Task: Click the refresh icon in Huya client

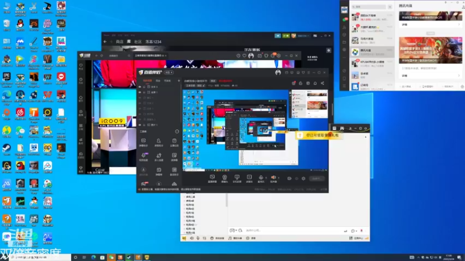Action: click(x=102, y=56)
